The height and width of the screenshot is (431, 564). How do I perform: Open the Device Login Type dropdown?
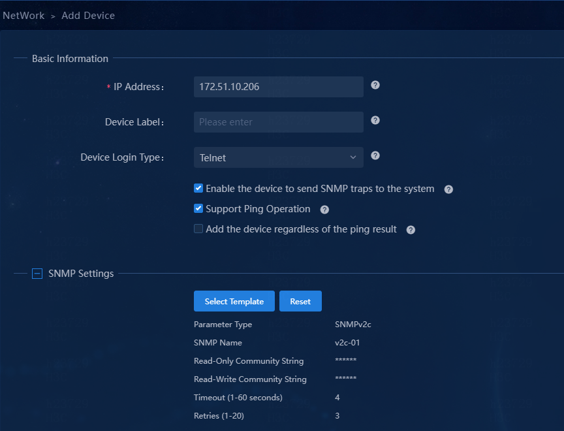tap(278, 157)
